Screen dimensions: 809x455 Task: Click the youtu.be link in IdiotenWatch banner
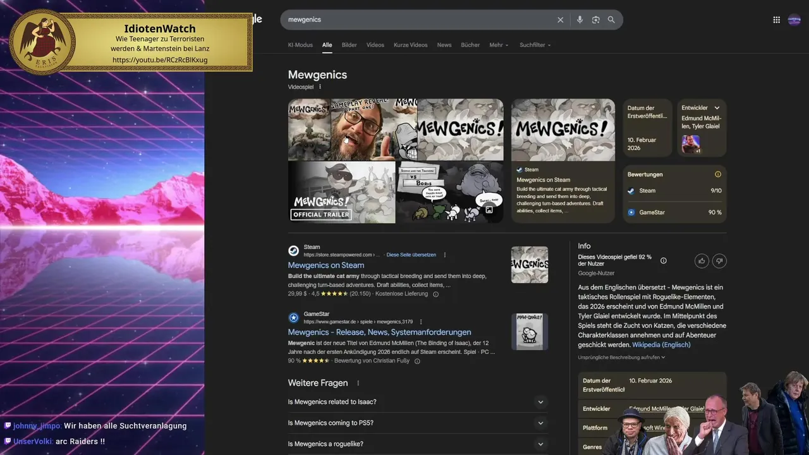pos(160,60)
